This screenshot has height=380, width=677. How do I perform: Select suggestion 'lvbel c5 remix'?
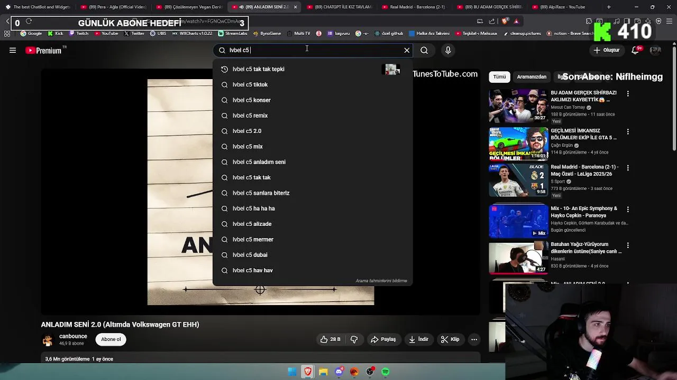(312, 116)
